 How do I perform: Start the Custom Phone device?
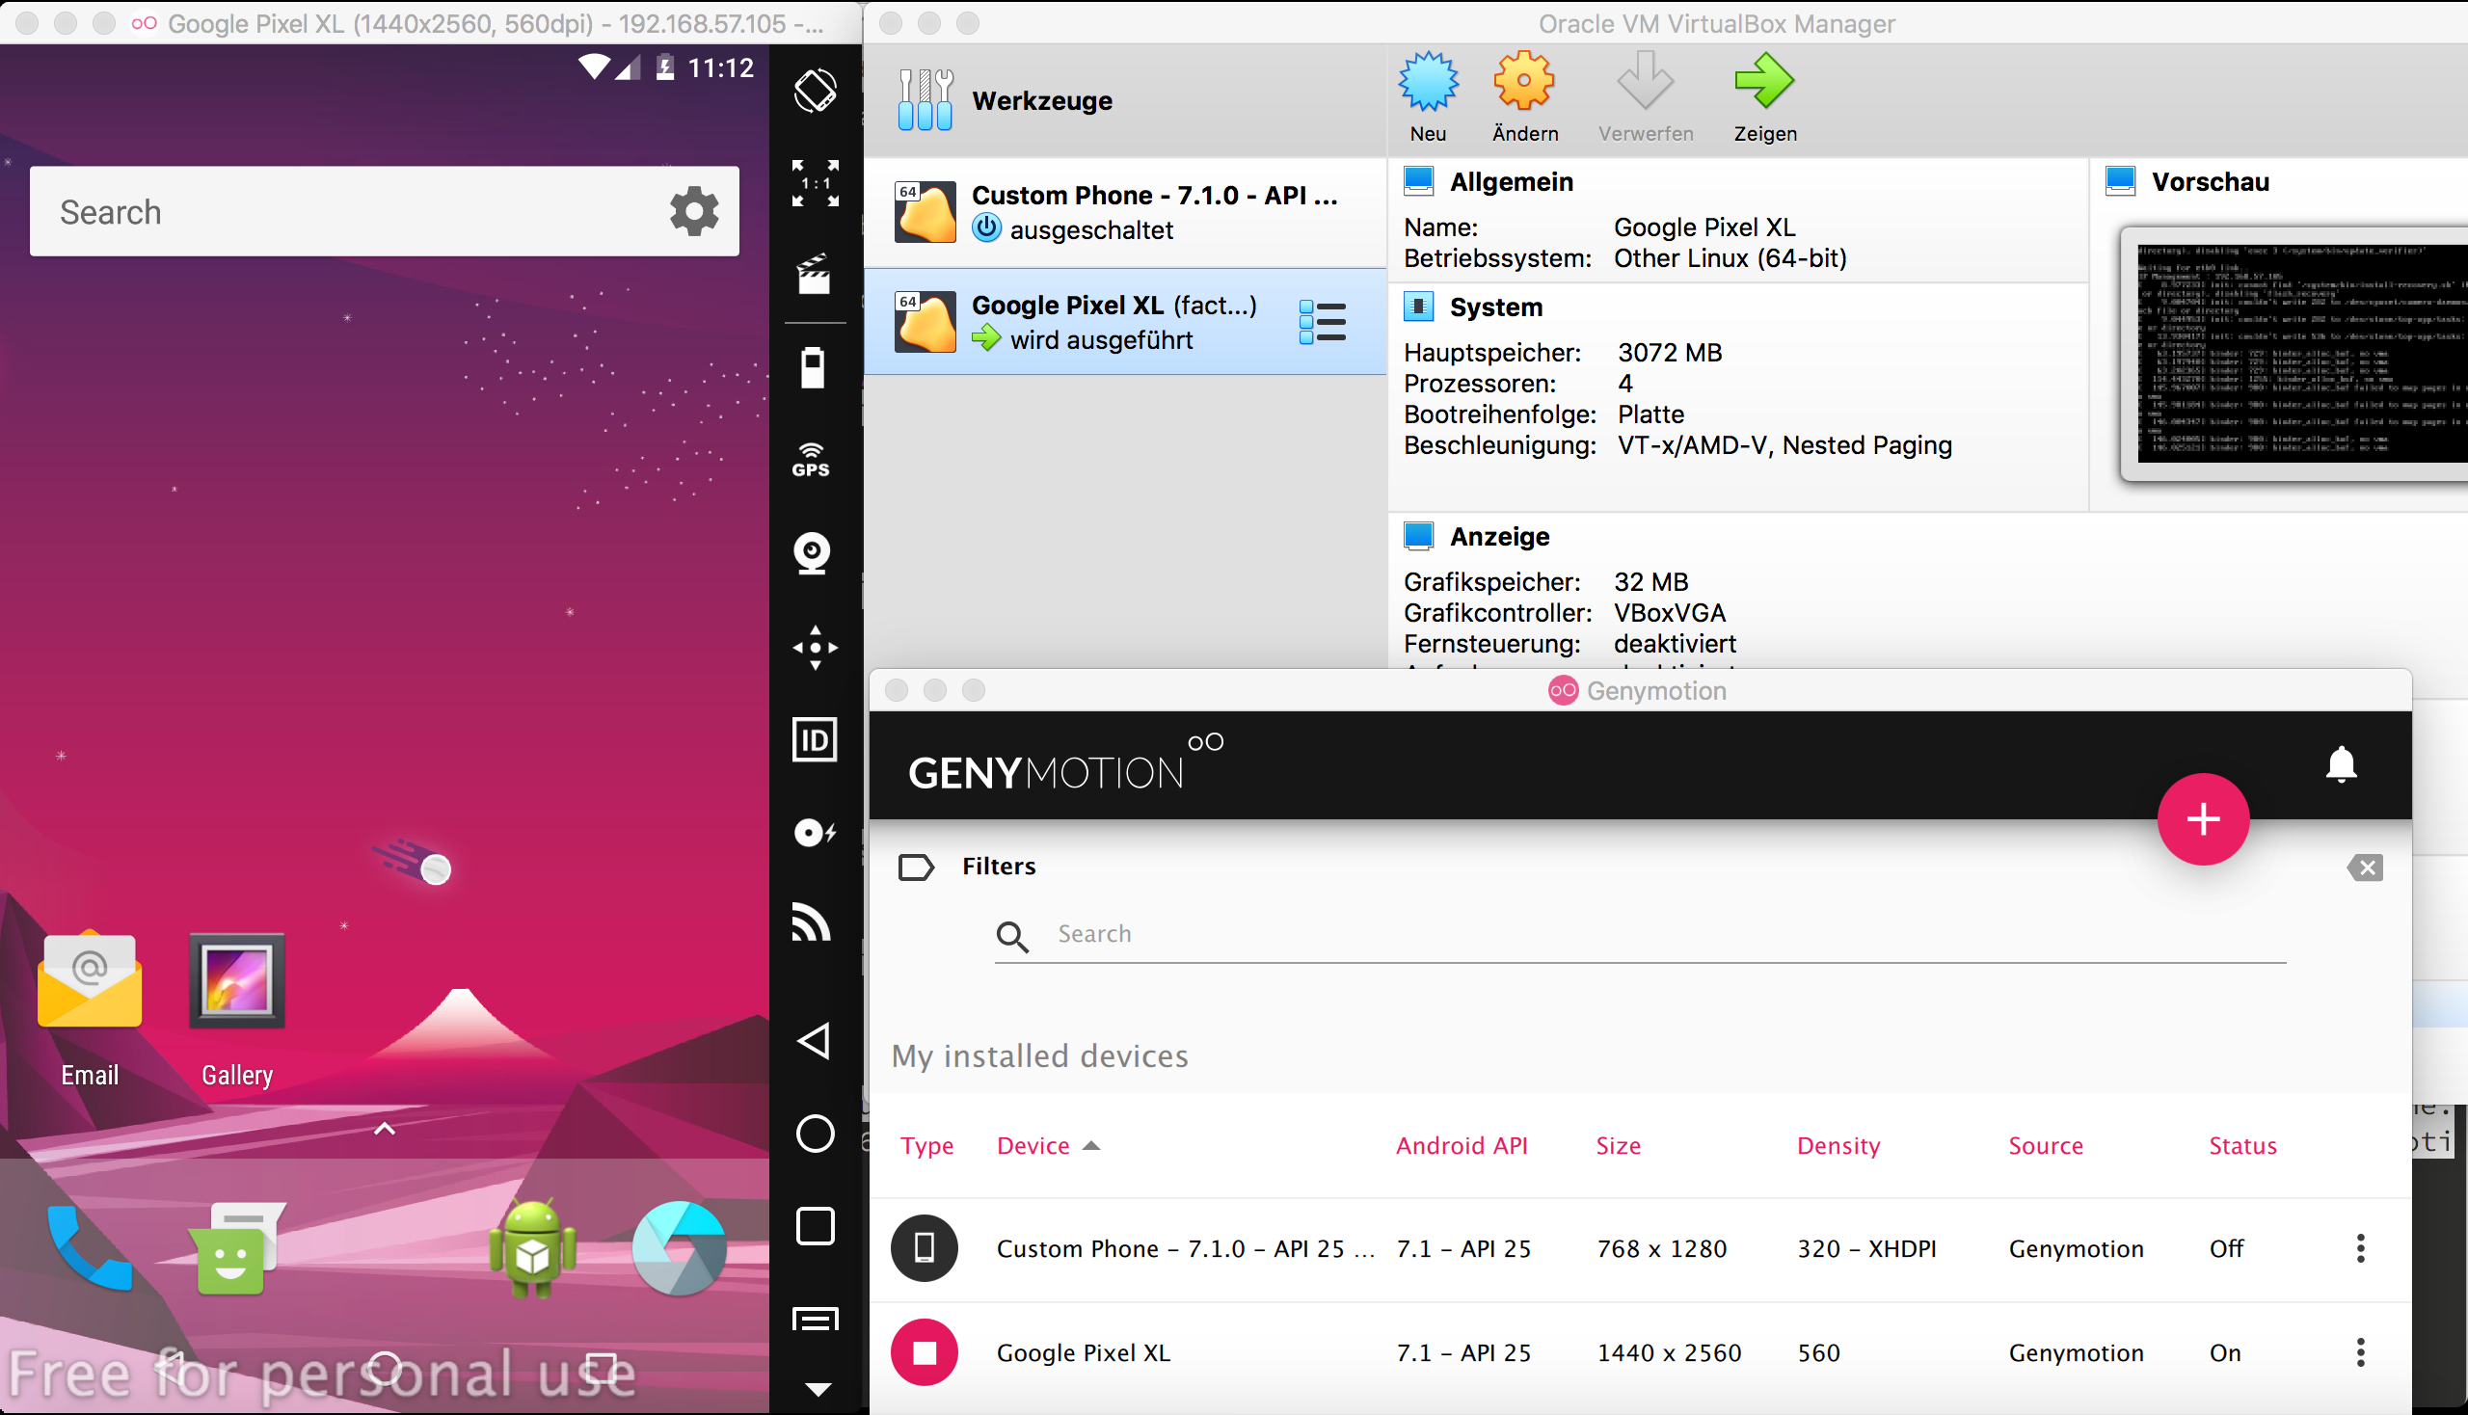[x=924, y=1248]
